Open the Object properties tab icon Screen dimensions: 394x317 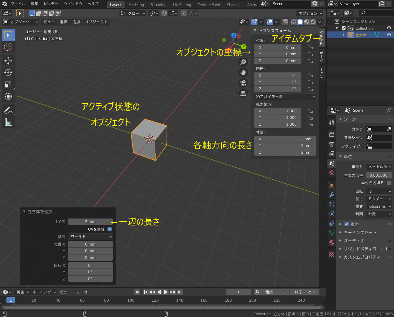pyautogui.click(x=332, y=185)
